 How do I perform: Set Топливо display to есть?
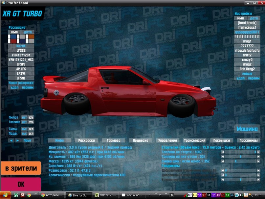[31, 122]
